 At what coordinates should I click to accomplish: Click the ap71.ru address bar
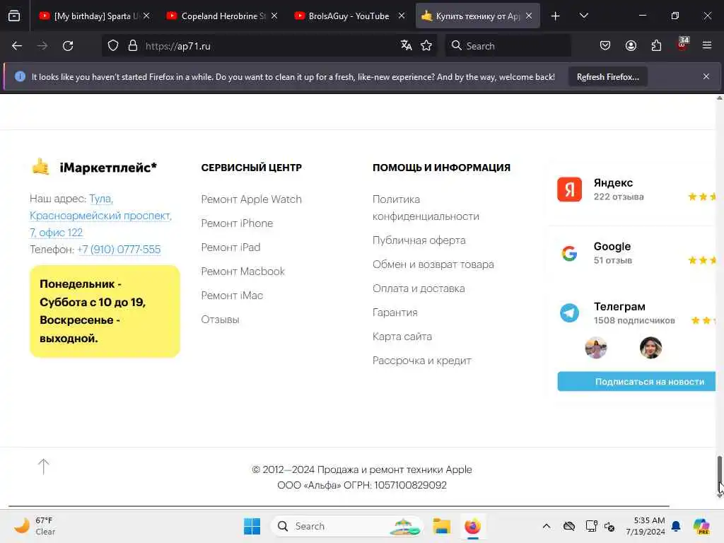[x=270, y=46]
